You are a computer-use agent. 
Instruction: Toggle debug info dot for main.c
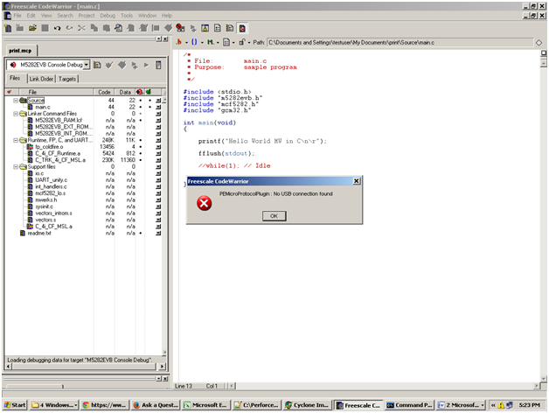point(141,107)
